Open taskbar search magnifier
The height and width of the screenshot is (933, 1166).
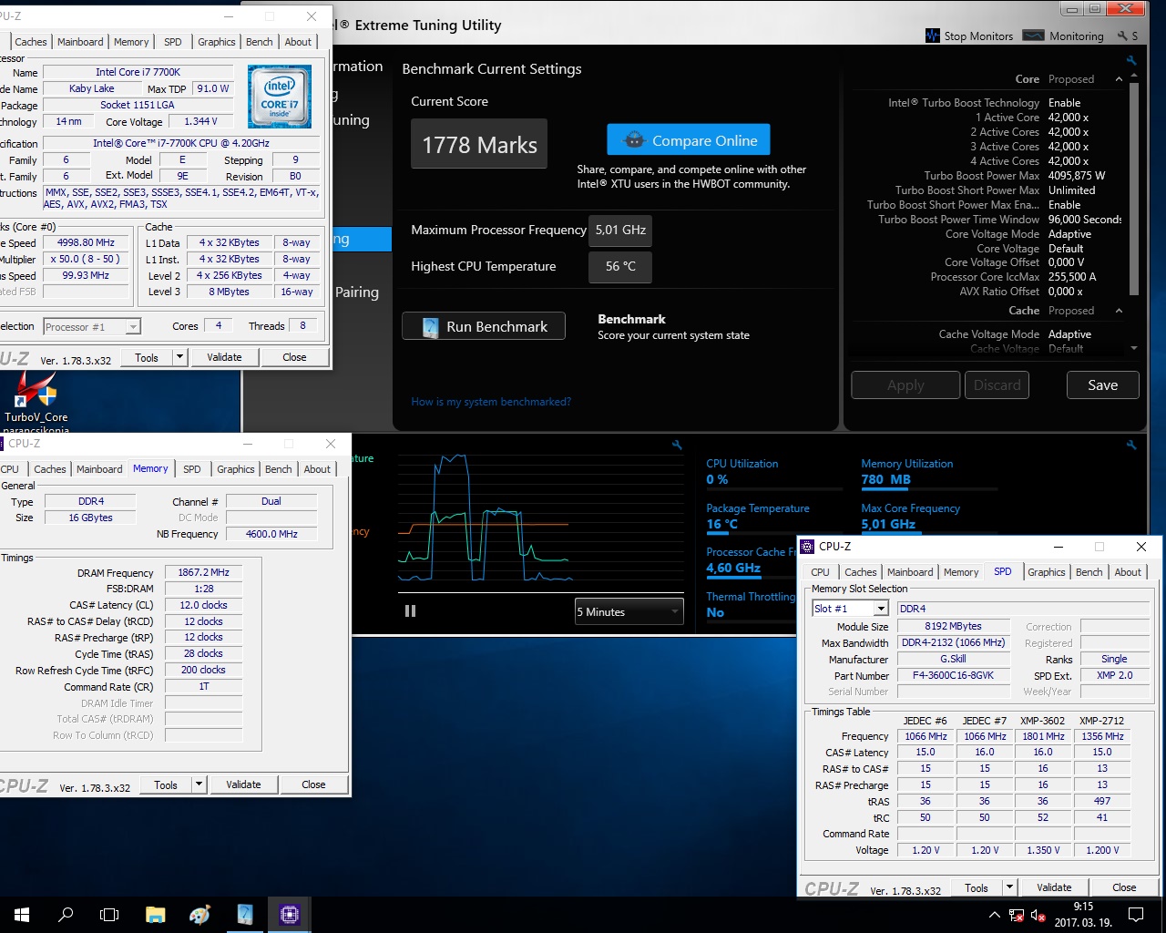pos(66,914)
